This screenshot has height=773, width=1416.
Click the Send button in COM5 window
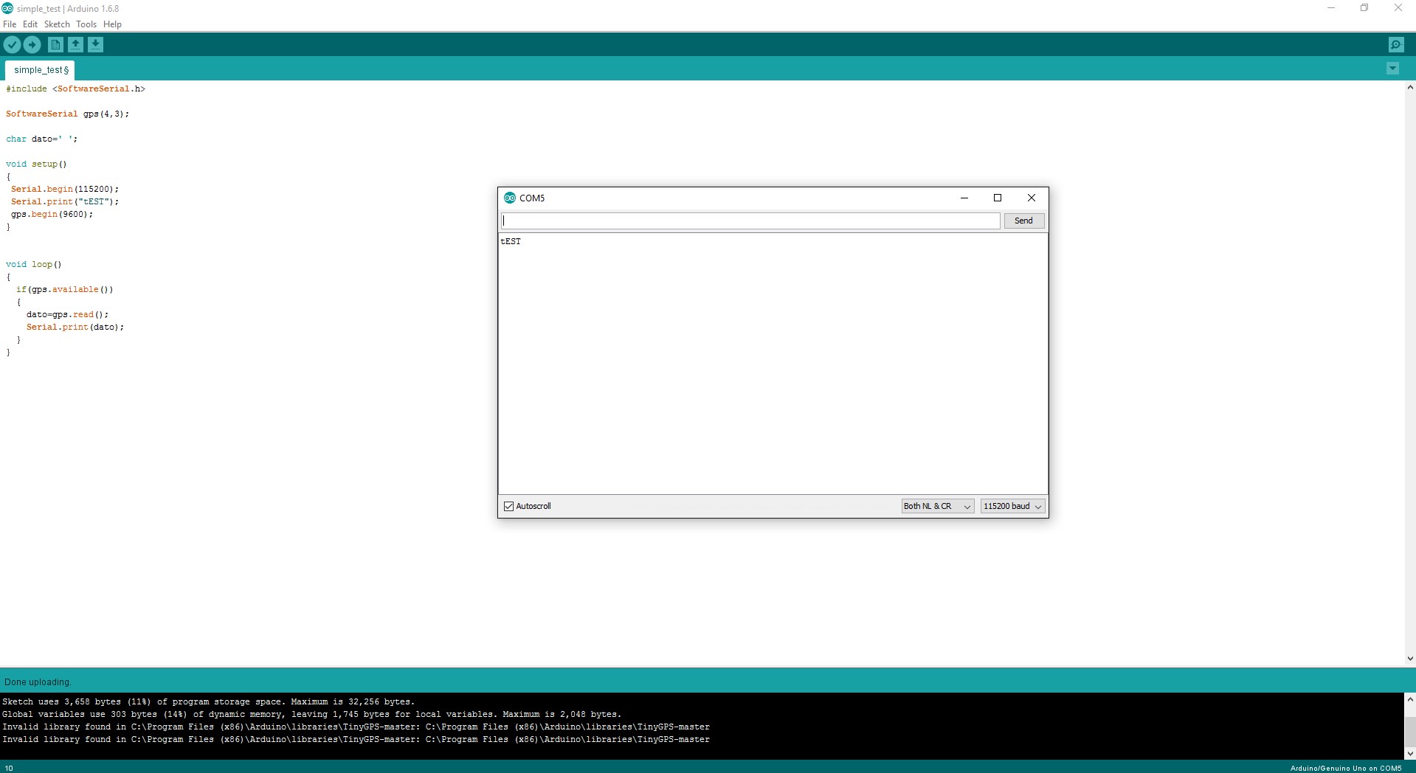point(1023,221)
